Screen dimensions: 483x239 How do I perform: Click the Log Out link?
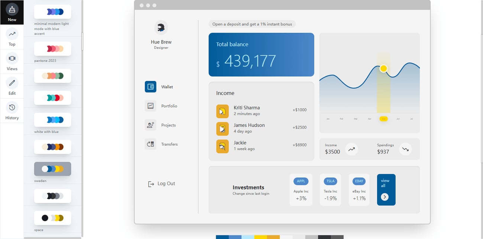tap(162, 184)
